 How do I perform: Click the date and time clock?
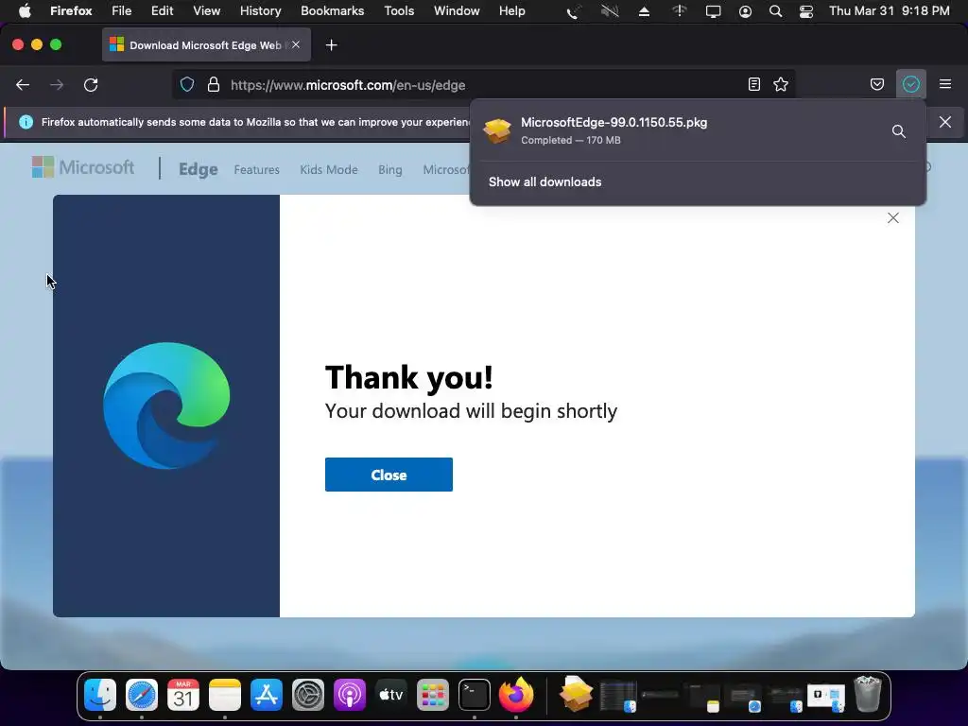tap(889, 11)
